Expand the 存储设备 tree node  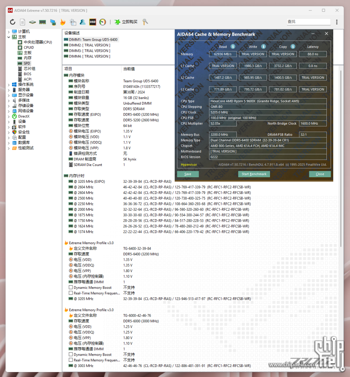click(9, 106)
